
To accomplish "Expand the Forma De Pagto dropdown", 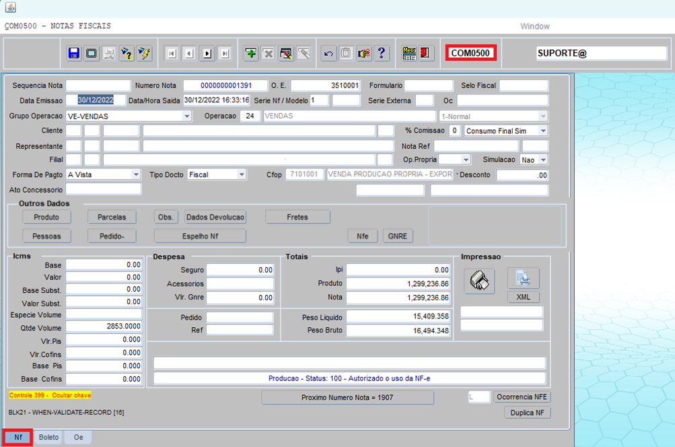I will click(x=135, y=174).
